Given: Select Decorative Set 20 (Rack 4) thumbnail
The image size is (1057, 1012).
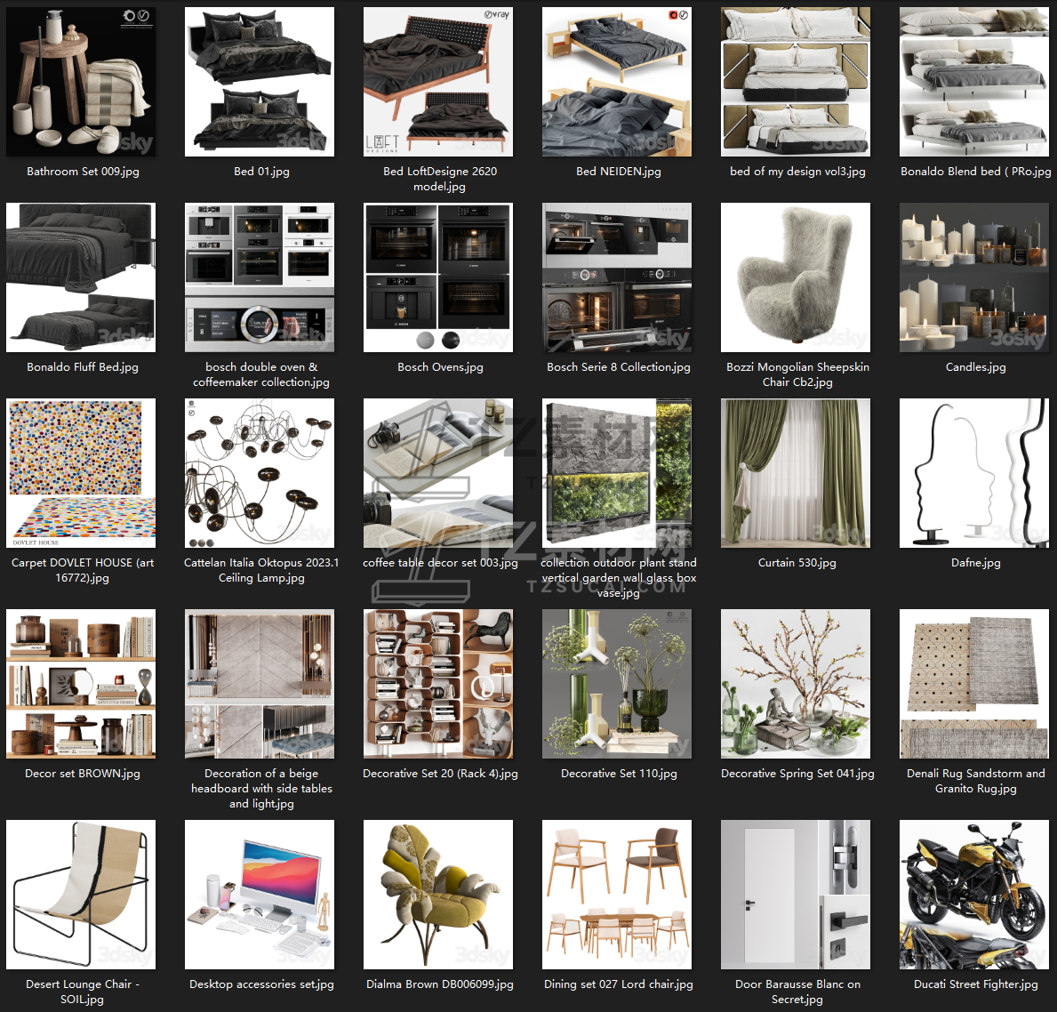Looking at the screenshot, I should 438,684.
